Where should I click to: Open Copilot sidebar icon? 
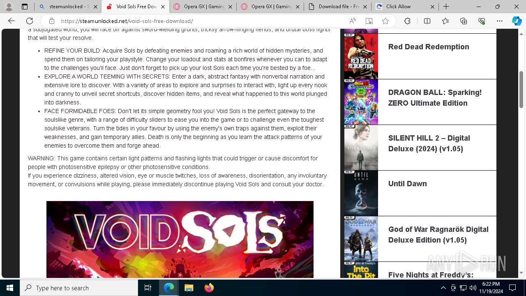(x=517, y=21)
